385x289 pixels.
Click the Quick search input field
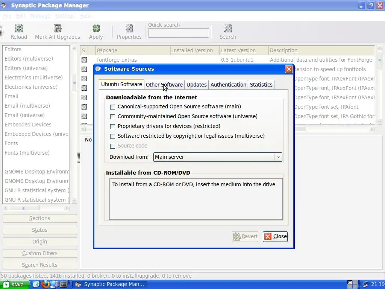pyautogui.click(x=179, y=33)
